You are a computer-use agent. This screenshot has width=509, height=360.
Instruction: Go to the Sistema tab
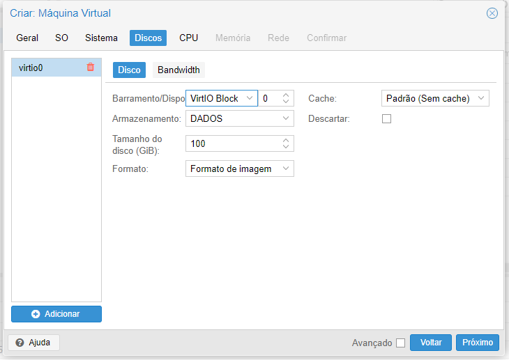(x=101, y=38)
